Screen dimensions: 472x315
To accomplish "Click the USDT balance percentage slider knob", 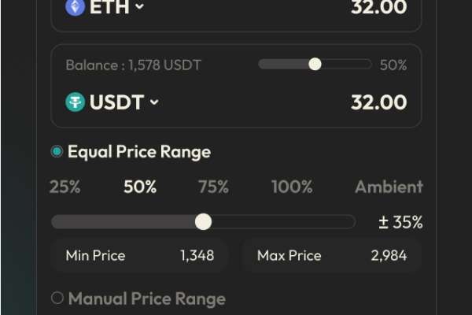I will click(315, 65).
